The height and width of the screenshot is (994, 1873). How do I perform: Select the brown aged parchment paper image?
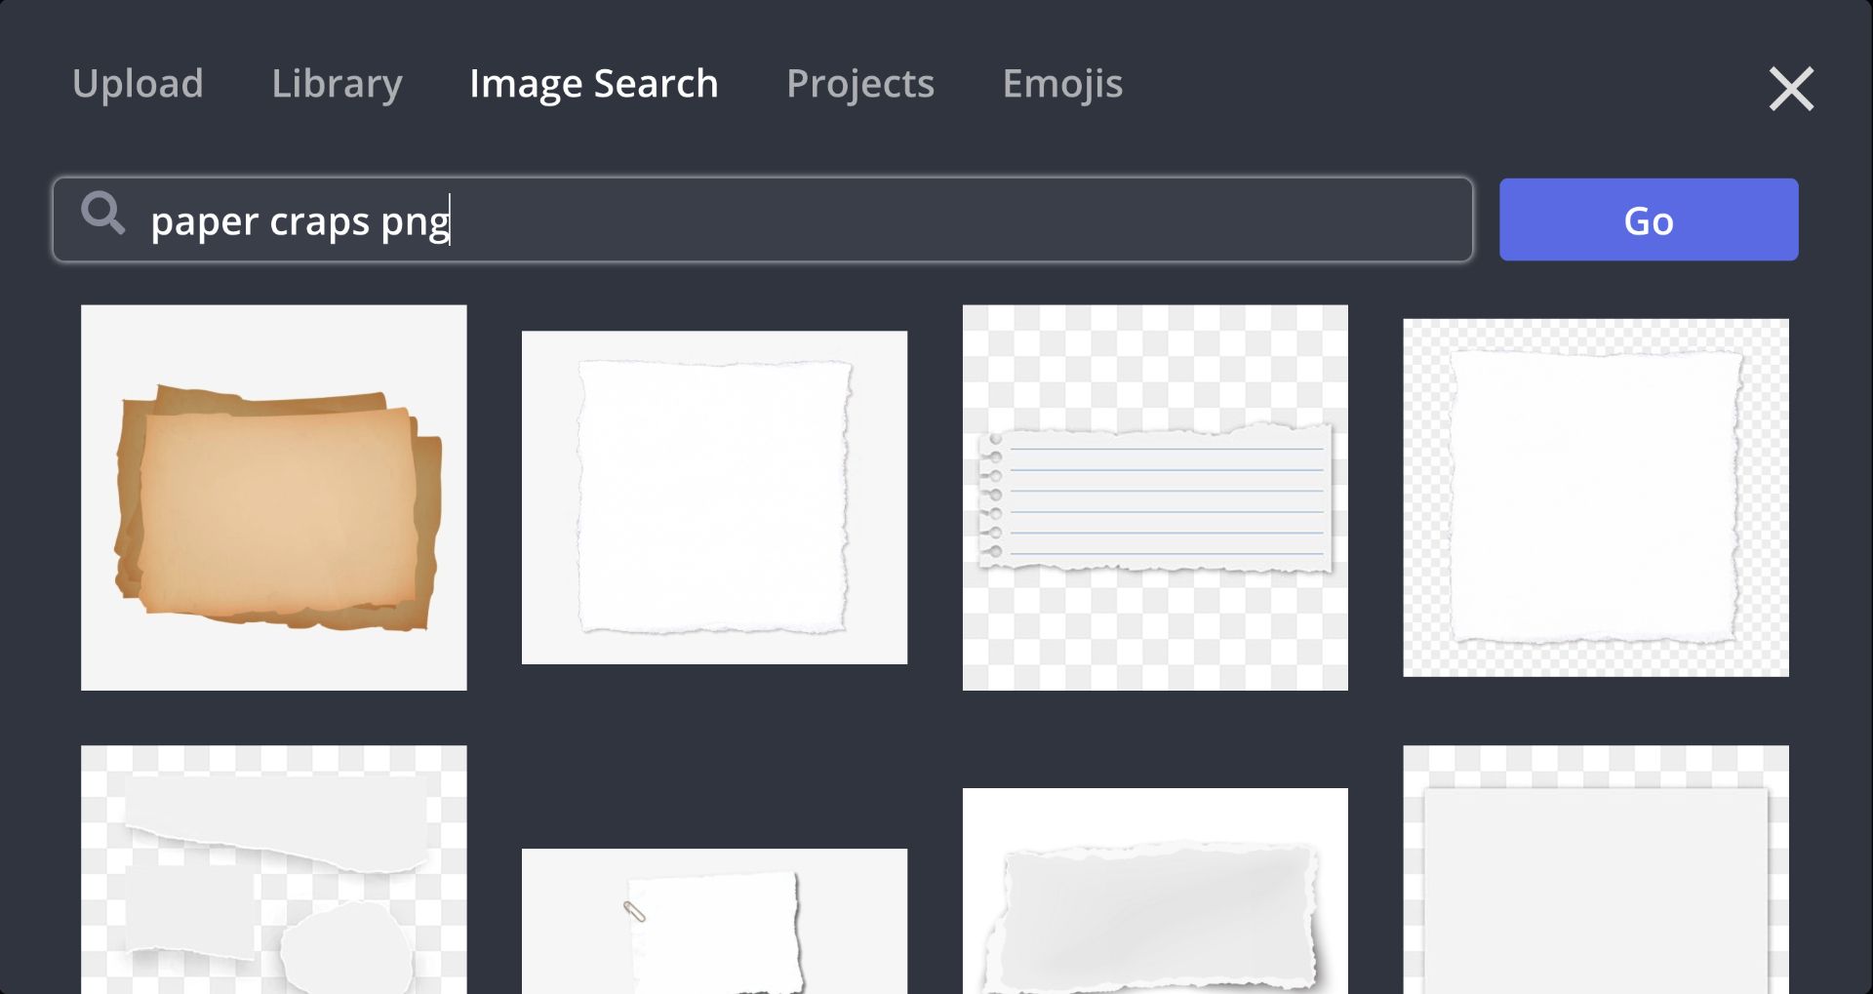tap(274, 497)
